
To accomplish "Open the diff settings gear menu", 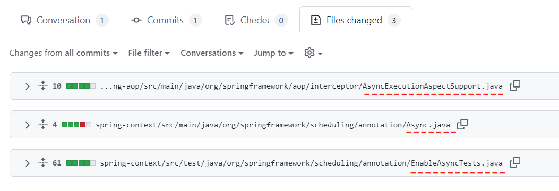I will click(x=313, y=53).
